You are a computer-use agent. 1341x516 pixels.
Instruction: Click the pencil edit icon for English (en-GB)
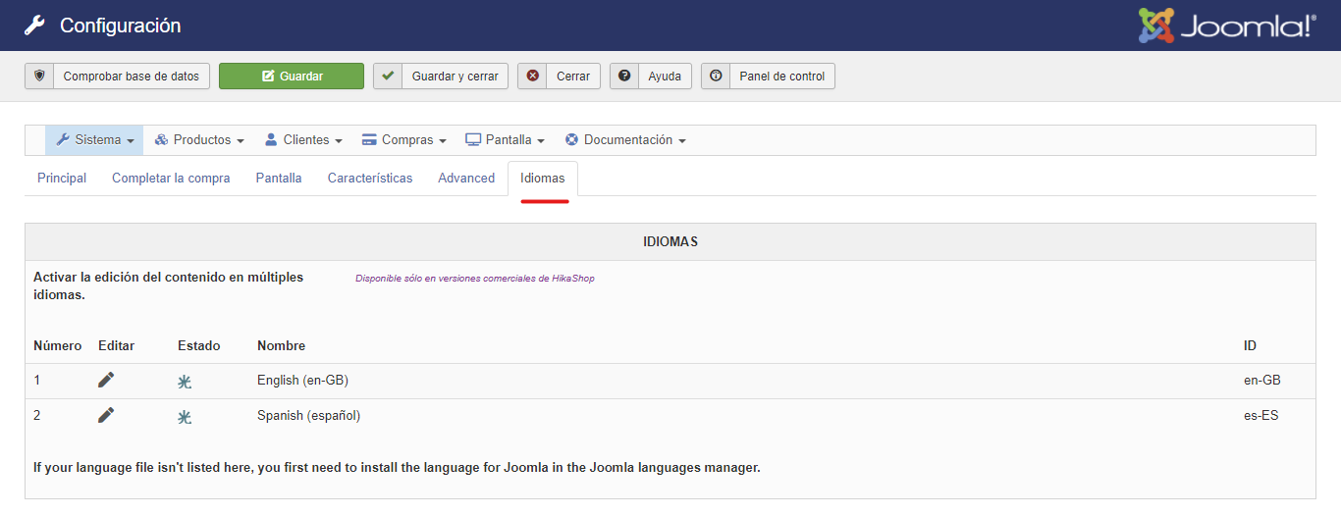[106, 380]
